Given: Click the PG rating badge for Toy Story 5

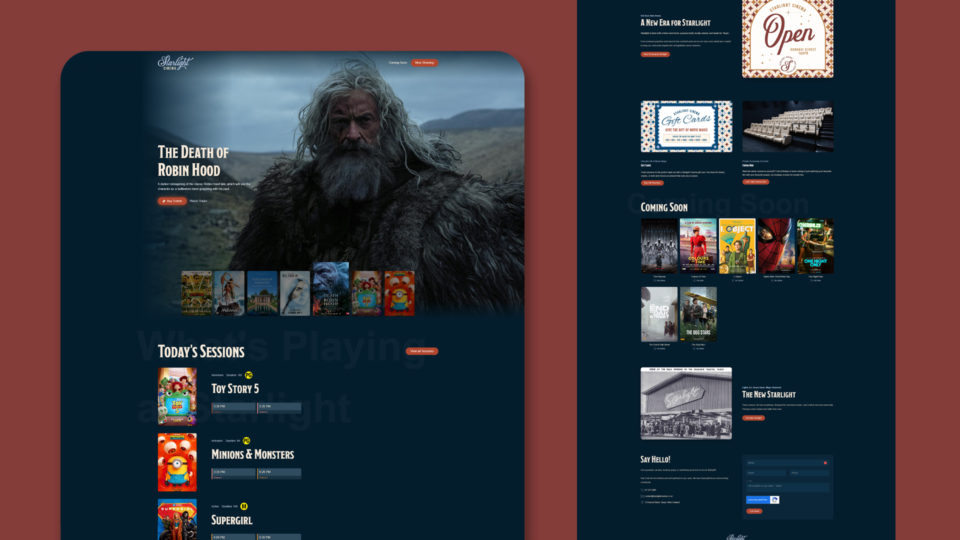Looking at the screenshot, I should coord(248,375).
